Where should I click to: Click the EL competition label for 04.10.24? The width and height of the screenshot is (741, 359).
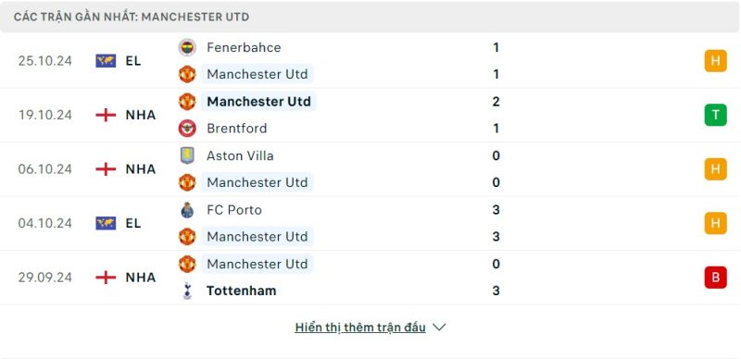point(133,223)
